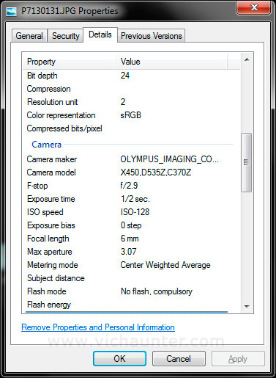
Task: Click the Property column header
Action: pyautogui.click(x=70, y=62)
